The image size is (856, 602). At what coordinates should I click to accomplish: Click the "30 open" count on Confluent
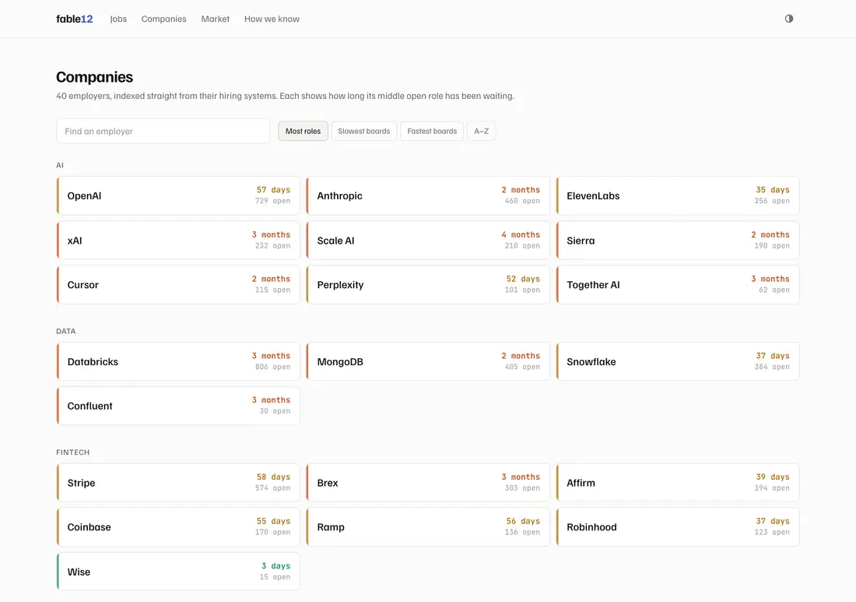[x=275, y=411]
